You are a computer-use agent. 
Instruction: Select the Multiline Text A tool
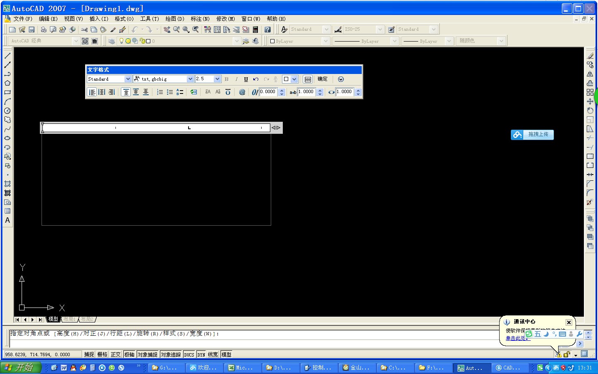click(7, 220)
